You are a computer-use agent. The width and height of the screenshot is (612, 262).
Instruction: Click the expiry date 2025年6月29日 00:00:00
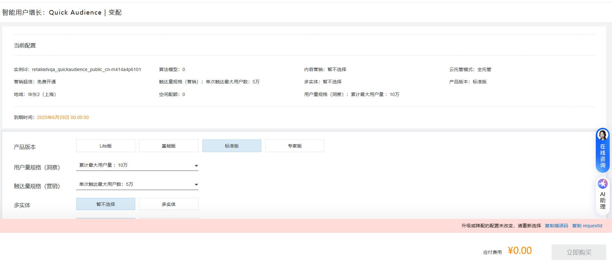pyautogui.click(x=63, y=117)
